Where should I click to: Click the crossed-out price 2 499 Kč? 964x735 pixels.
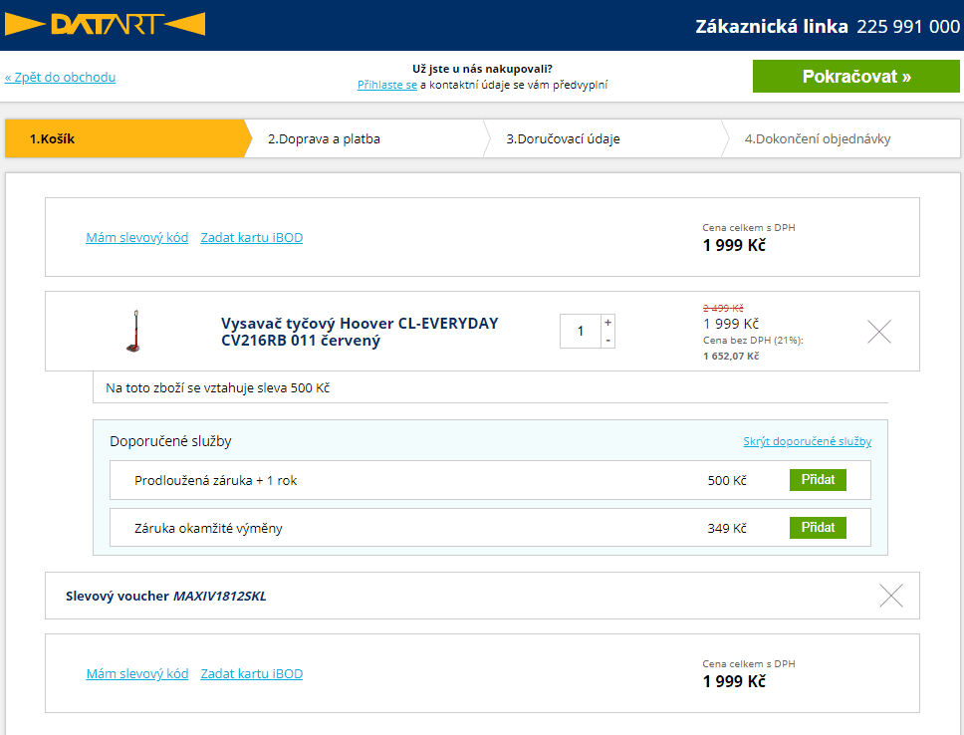[x=723, y=308]
